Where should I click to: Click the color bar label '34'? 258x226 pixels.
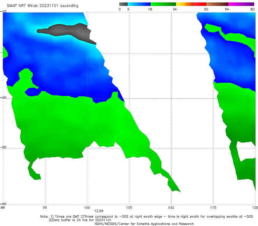click(x=175, y=9)
